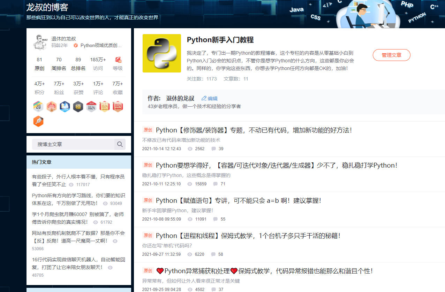Click the 编辑 link by author name
Image resolution: width=445 pixels, height=292 pixels.
point(212,99)
